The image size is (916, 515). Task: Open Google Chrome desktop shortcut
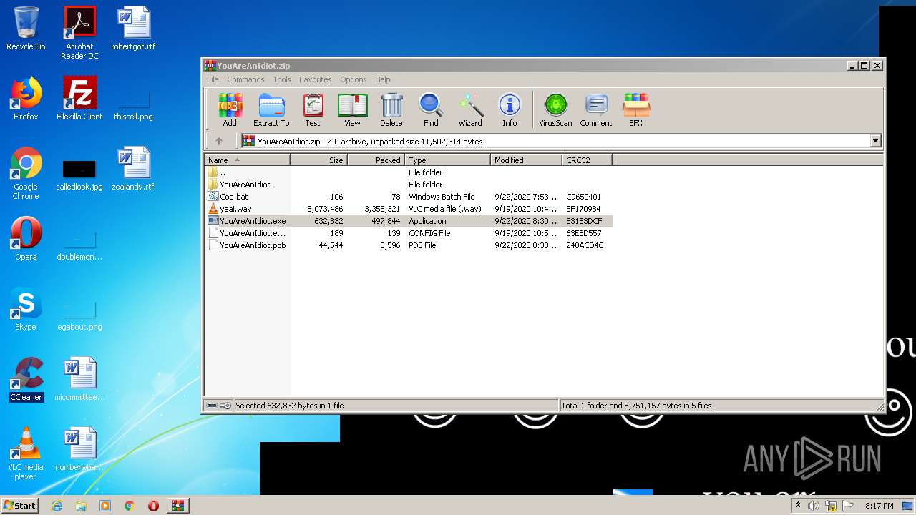(26, 173)
